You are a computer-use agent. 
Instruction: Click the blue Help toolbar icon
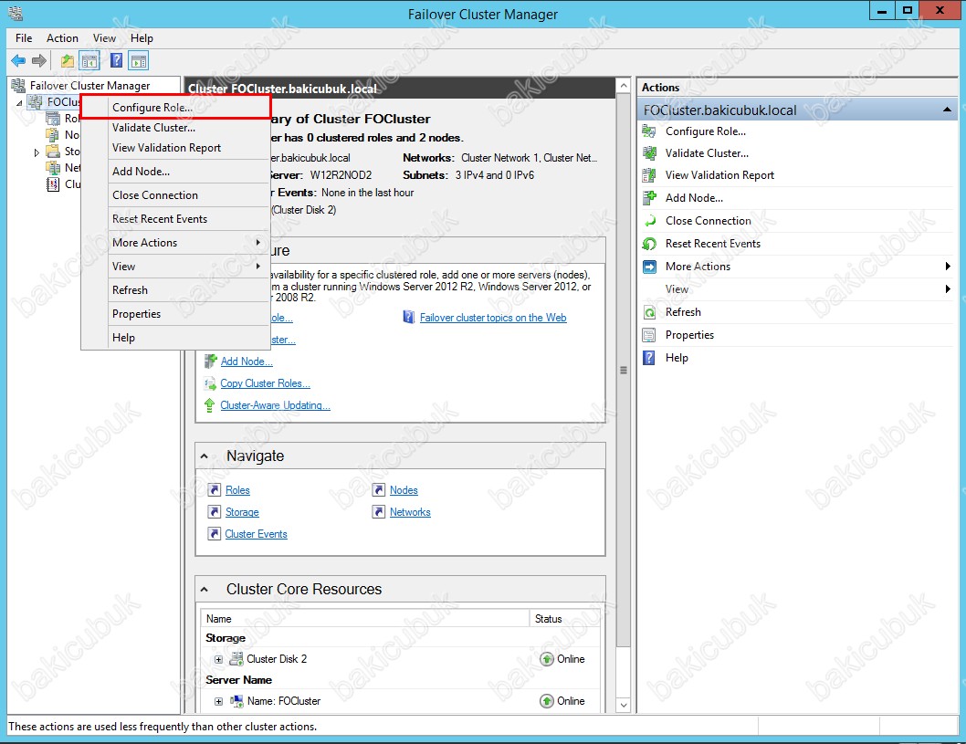click(x=116, y=60)
